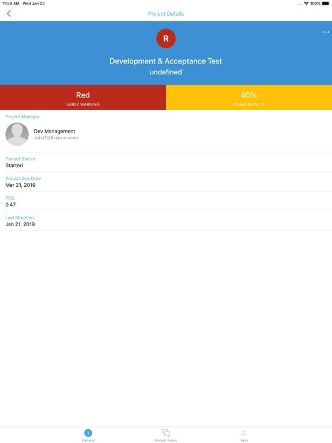The image size is (332, 443).
Task: Select the Dev Management manager name
Action: tap(55, 132)
